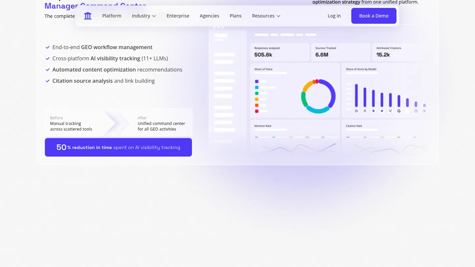Click the red legend swatch in Share of Voice

pos(257,111)
